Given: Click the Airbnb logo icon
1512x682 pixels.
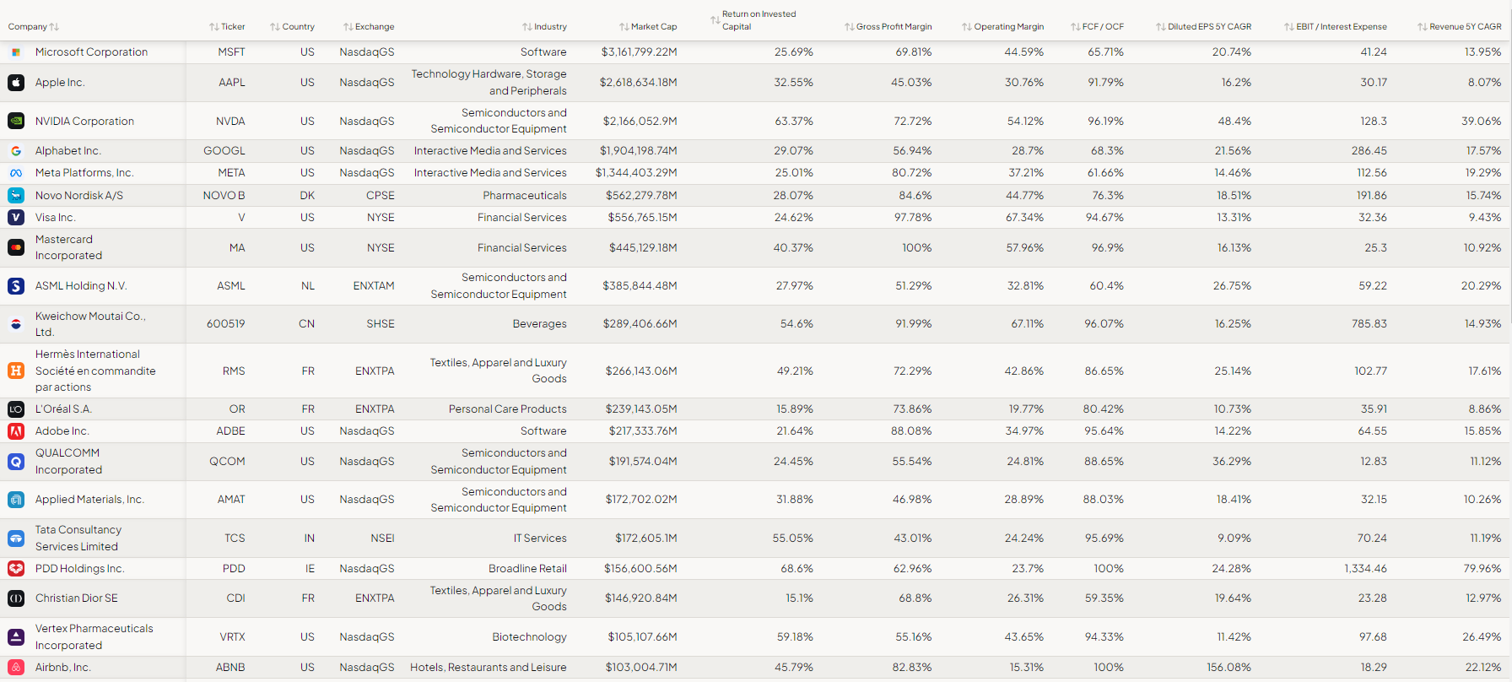Looking at the screenshot, I should [x=16, y=668].
